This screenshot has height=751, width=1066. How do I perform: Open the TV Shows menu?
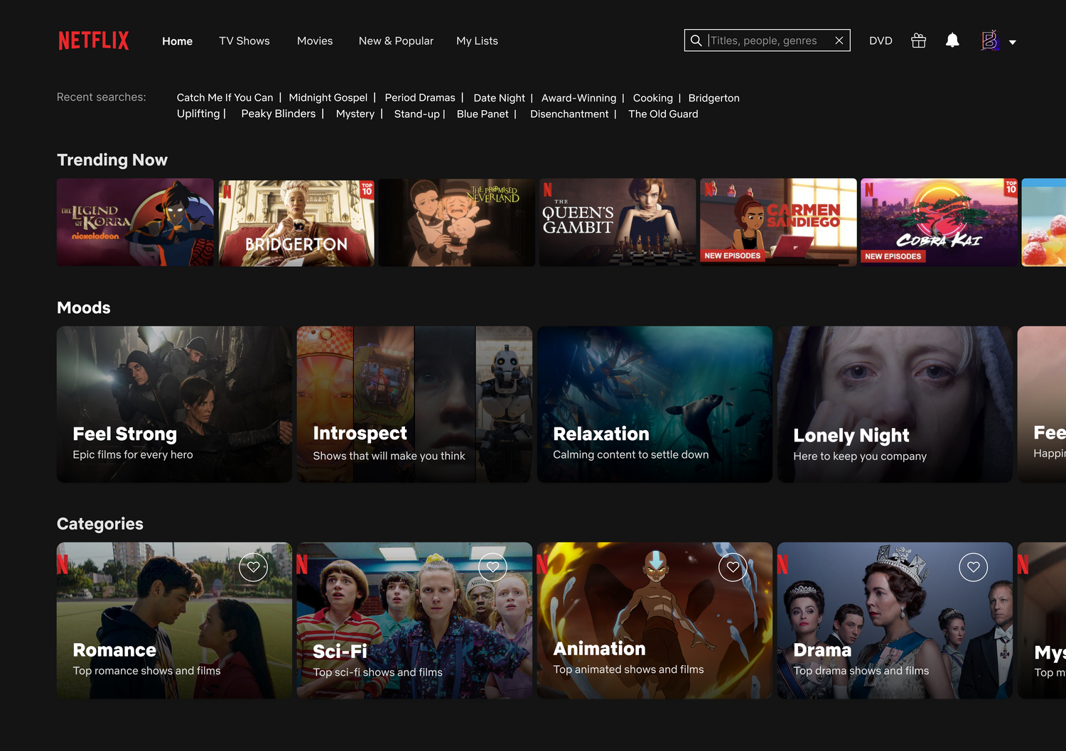[x=244, y=41]
